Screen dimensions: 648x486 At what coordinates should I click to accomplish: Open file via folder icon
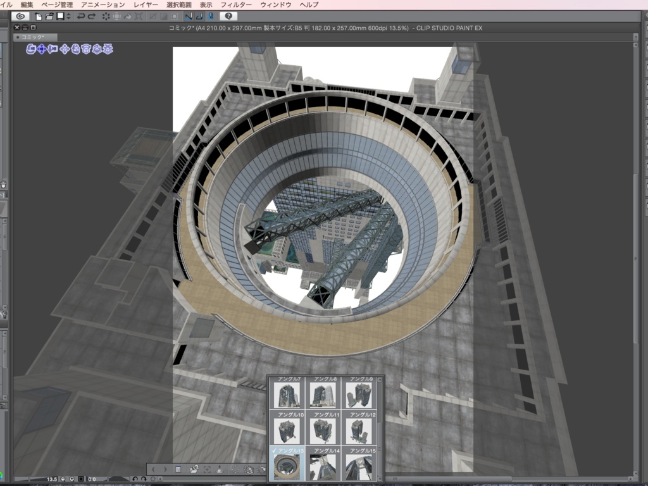pyautogui.click(x=49, y=16)
